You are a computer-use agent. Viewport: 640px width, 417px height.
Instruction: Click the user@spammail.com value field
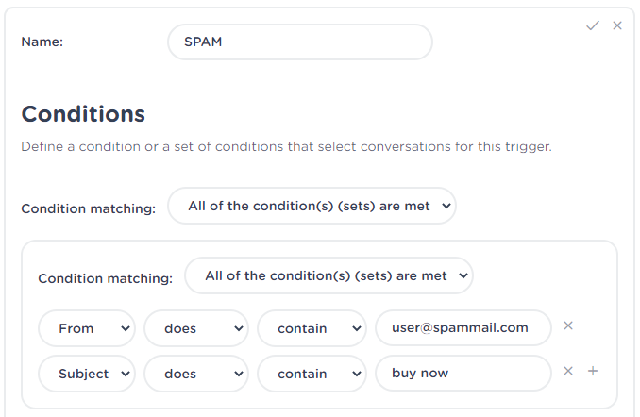pyautogui.click(x=463, y=328)
